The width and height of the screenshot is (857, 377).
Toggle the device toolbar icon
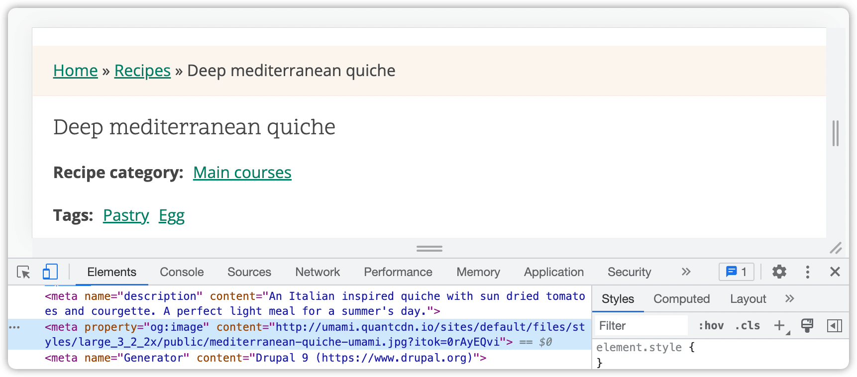[50, 272]
